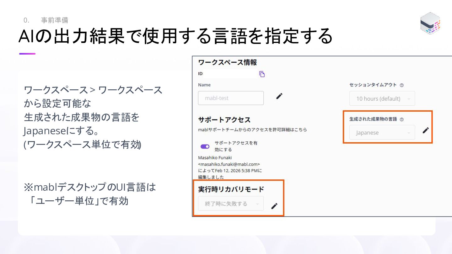Image resolution: width=452 pixels, height=254 pixels.
Task: Click the pencil beside 実行時リカバリモード dropdown
Action: coord(274,206)
